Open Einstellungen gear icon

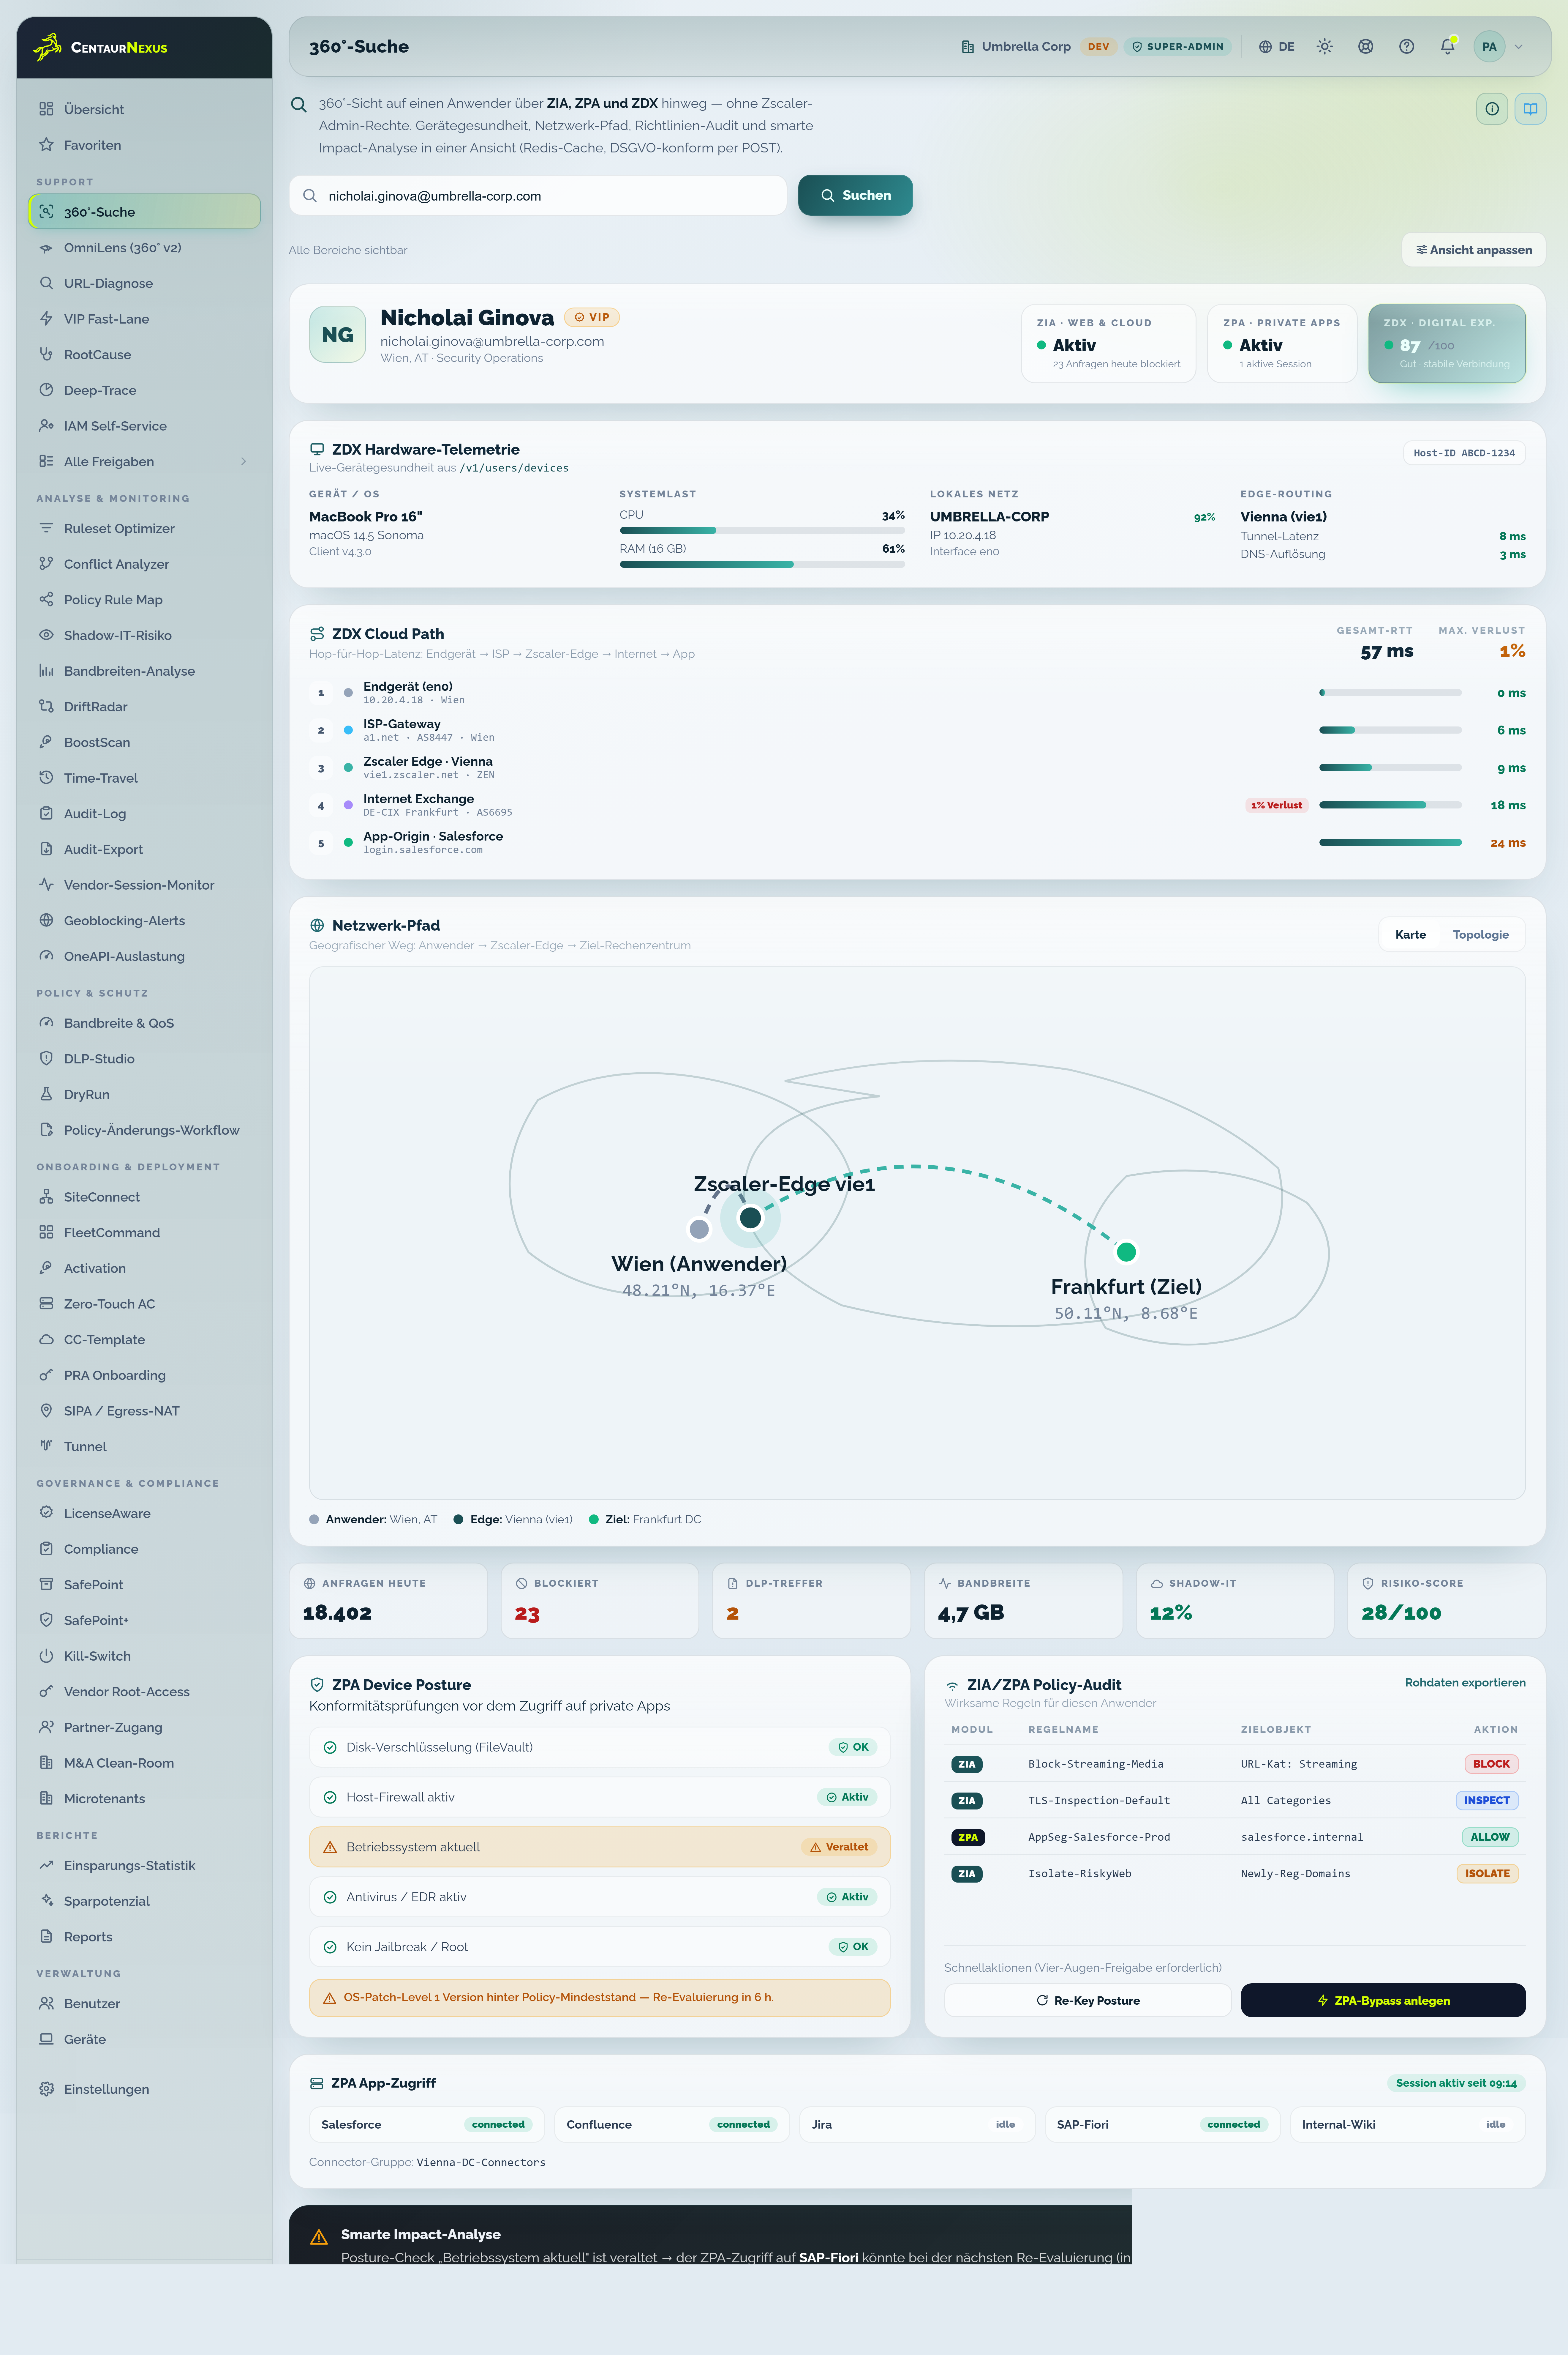[46, 2089]
